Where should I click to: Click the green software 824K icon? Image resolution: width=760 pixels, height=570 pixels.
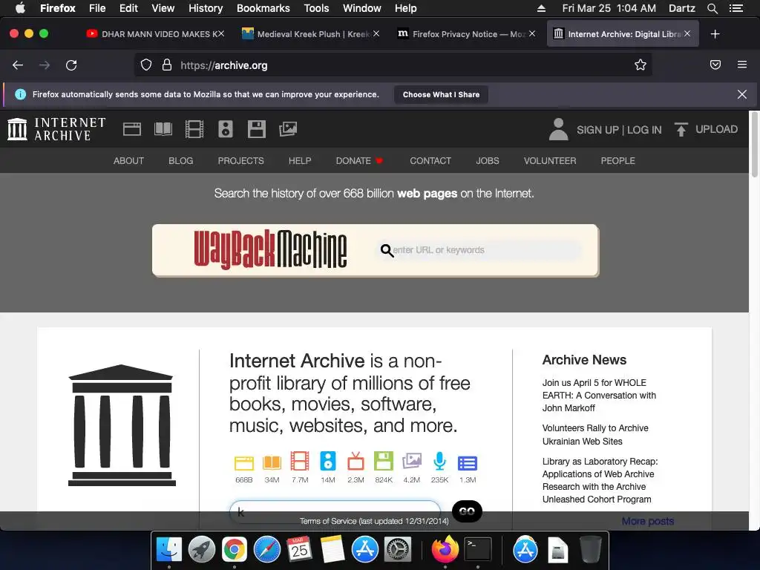click(x=384, y=461)
